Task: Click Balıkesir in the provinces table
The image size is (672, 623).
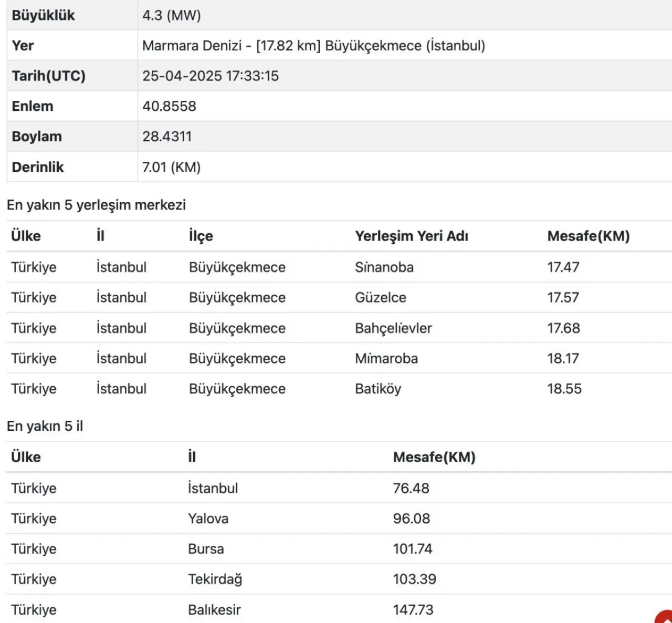Action: click(214, 609)
